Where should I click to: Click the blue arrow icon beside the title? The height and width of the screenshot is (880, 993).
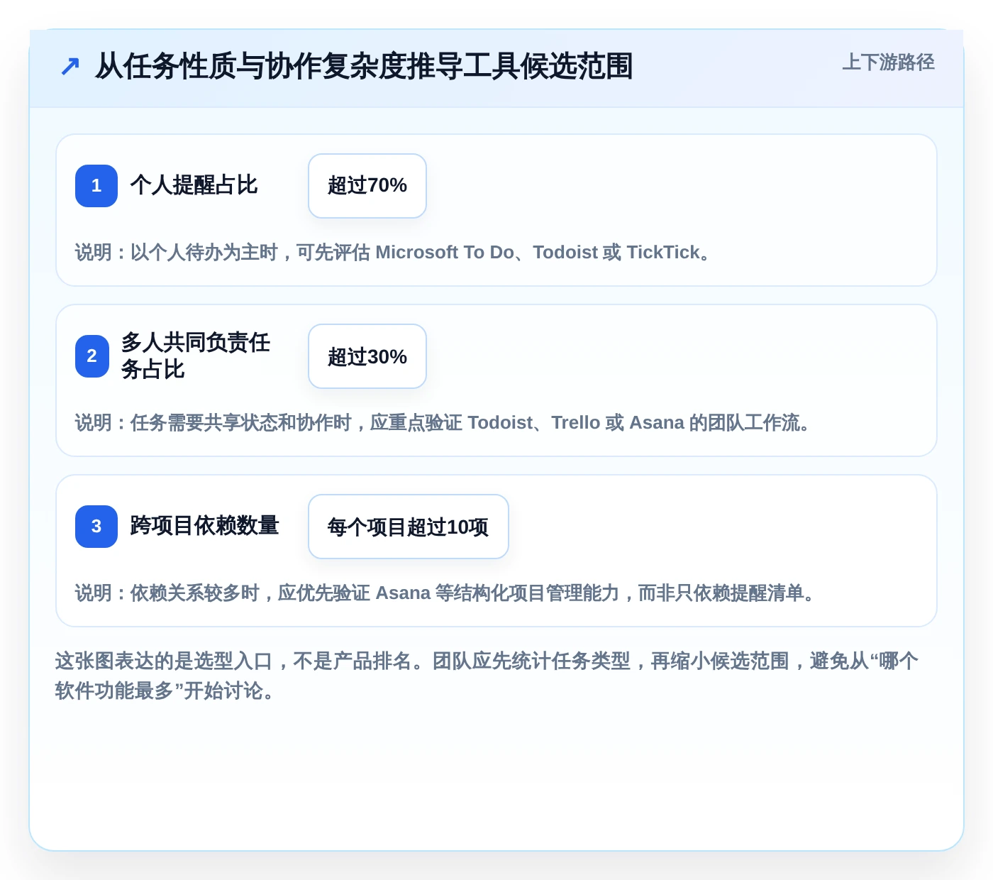click(70, 67)
